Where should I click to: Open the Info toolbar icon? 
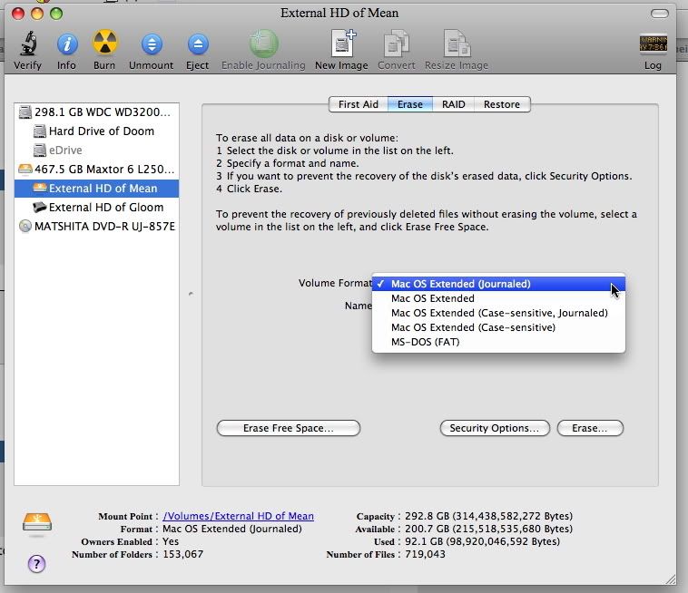[66, 44]
